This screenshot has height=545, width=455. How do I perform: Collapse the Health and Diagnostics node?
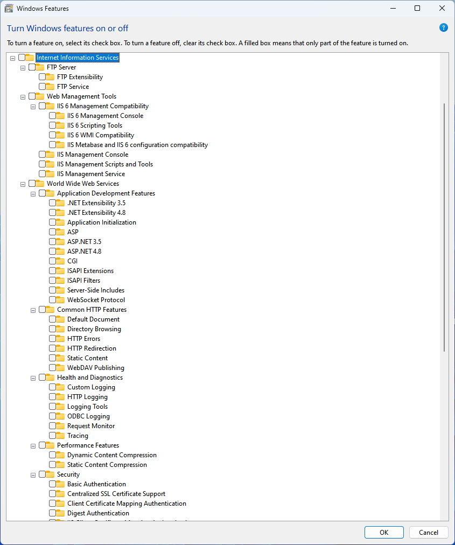pos(33,378)
